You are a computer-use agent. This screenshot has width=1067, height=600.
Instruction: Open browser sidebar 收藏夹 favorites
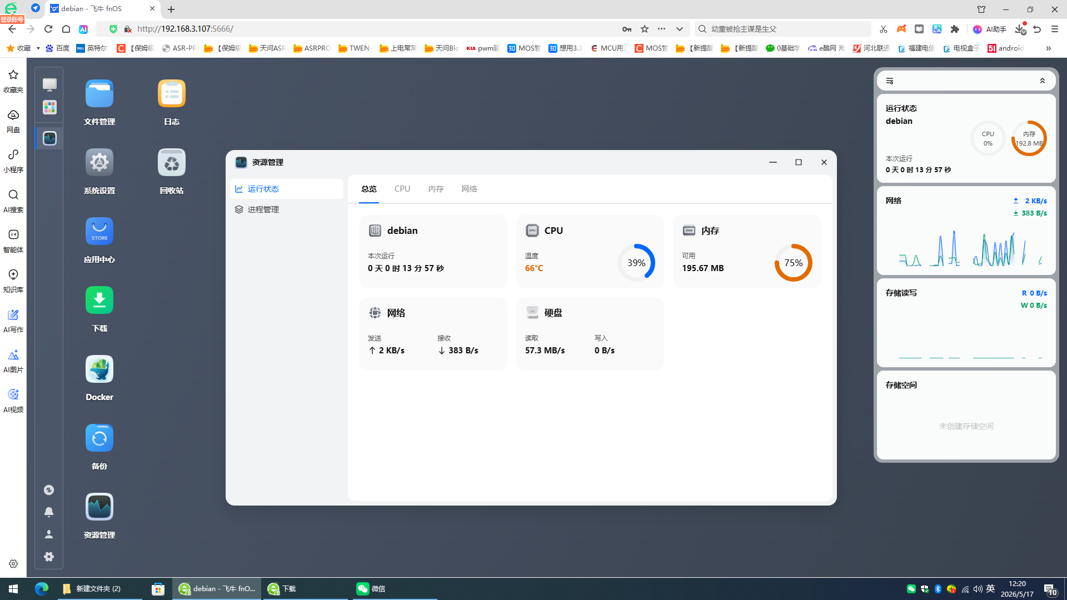[13, 81]
